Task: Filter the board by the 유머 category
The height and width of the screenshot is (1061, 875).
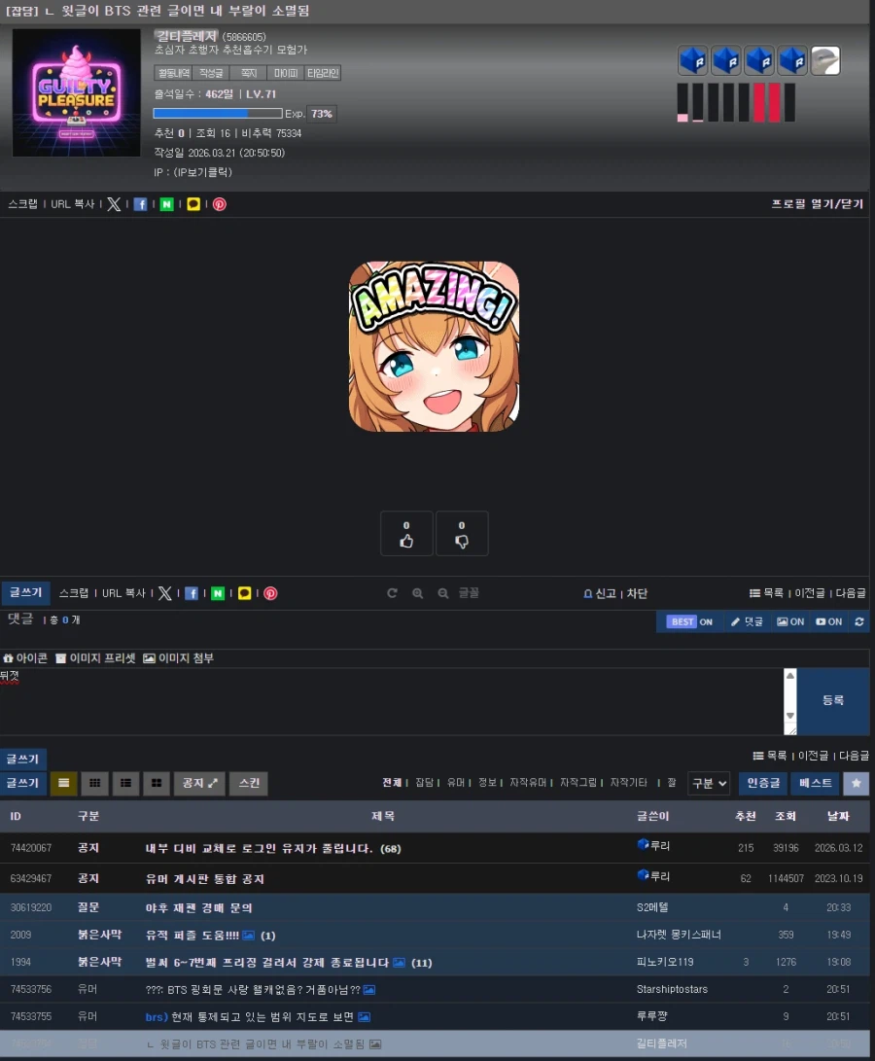Action: click(456, 782)
